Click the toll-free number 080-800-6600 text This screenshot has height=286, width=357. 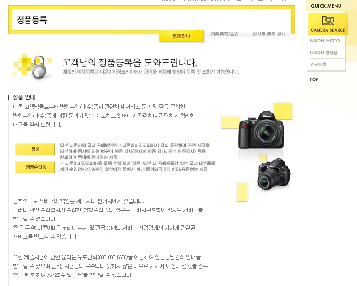pos(112,257)
